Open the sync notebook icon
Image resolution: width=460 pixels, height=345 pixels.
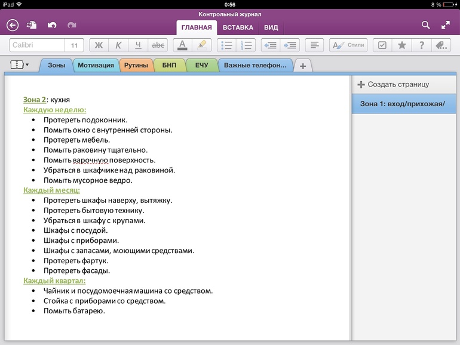[x=32, y=25]
